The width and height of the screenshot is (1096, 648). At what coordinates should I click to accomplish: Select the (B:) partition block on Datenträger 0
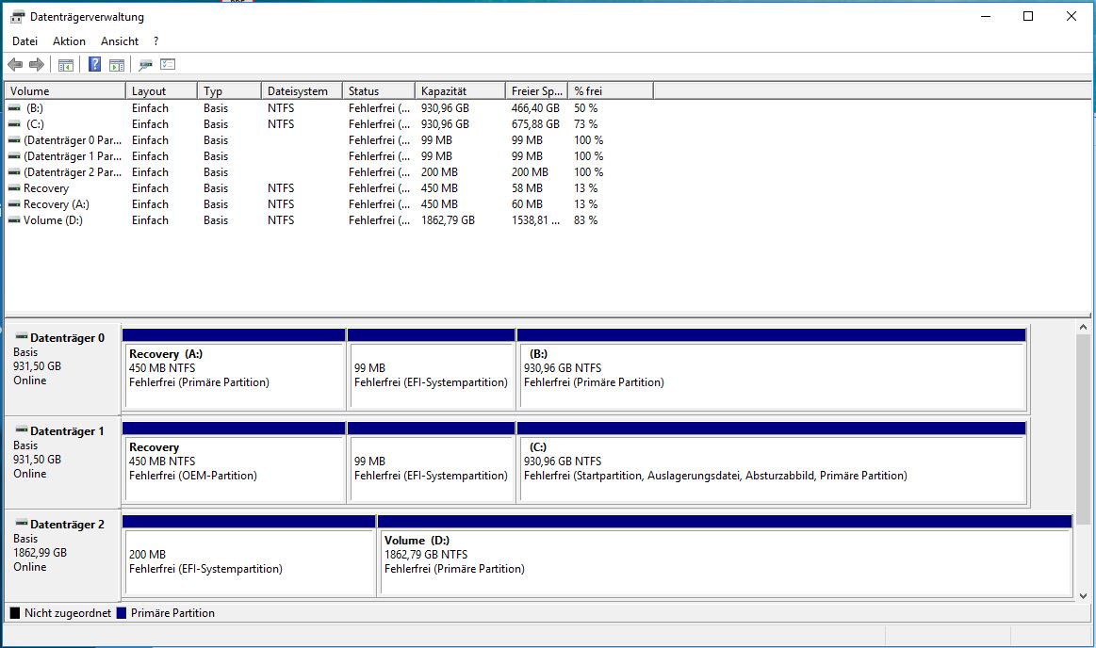pyautogui.click(x=772, y=368)
